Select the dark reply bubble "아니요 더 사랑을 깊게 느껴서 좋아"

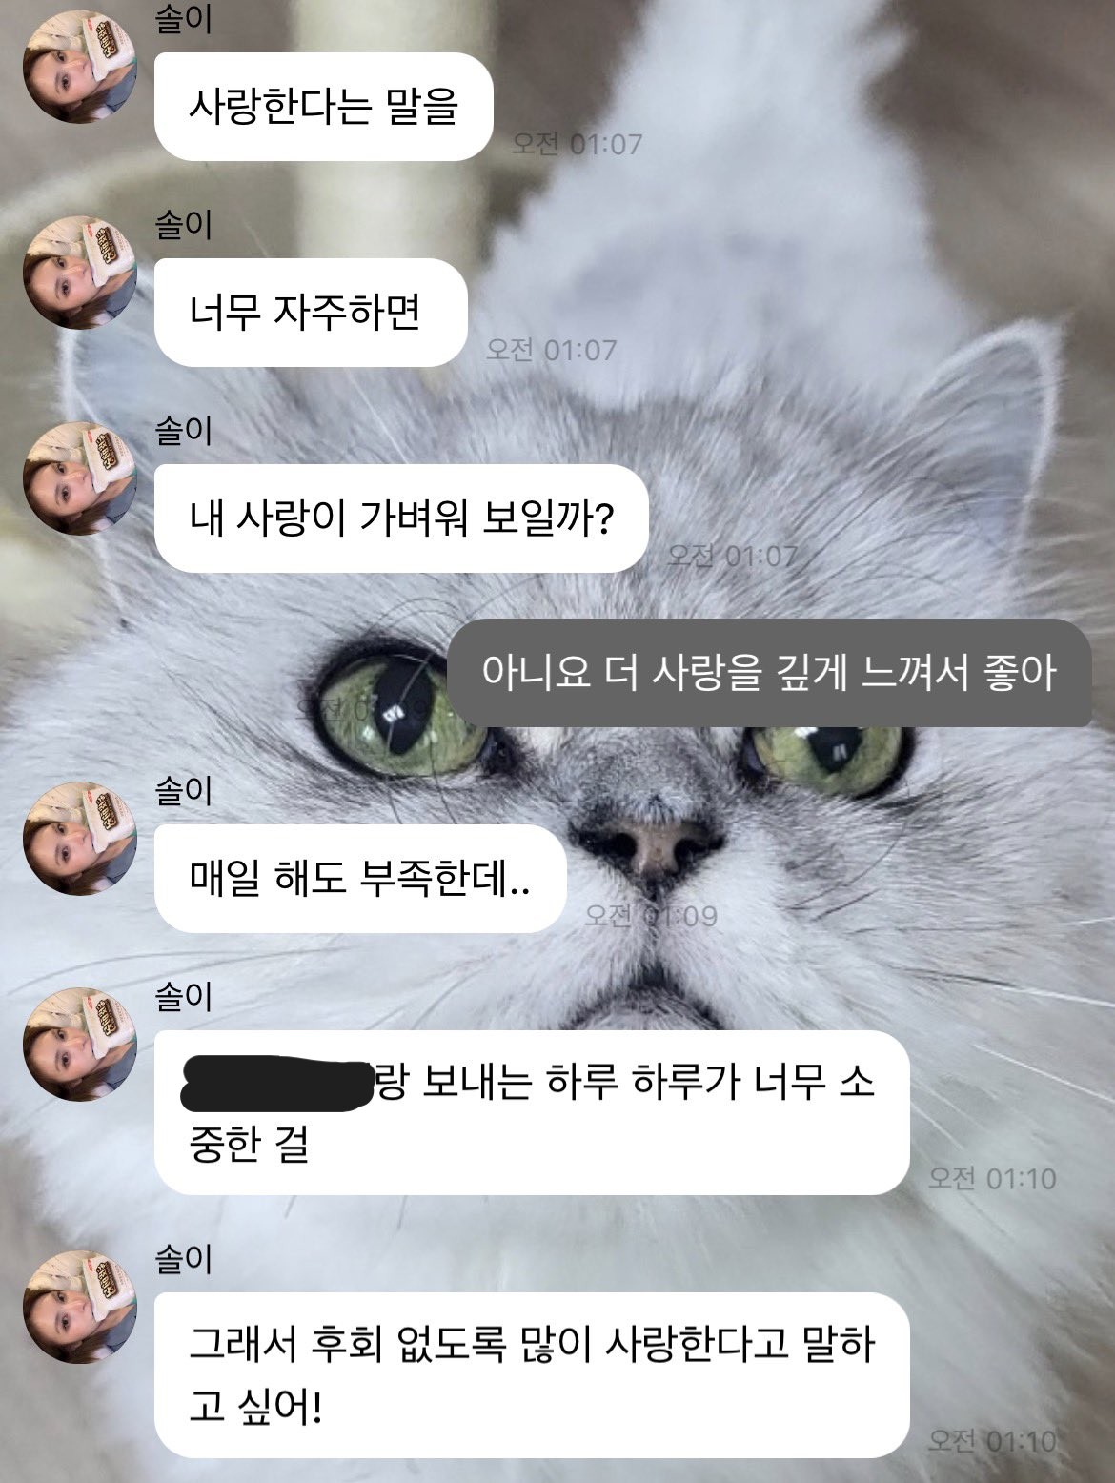tap(769, 673)
